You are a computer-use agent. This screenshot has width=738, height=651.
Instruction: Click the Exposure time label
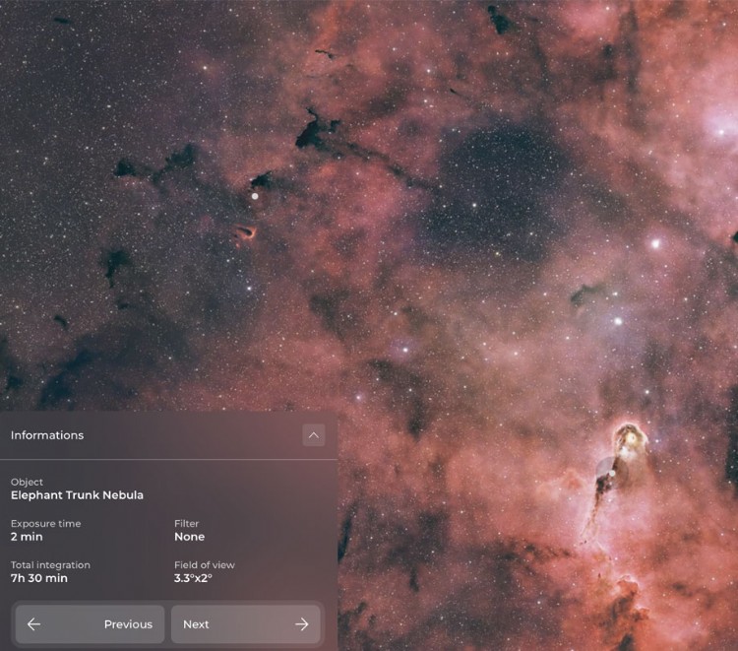click(x=45, y=524)
